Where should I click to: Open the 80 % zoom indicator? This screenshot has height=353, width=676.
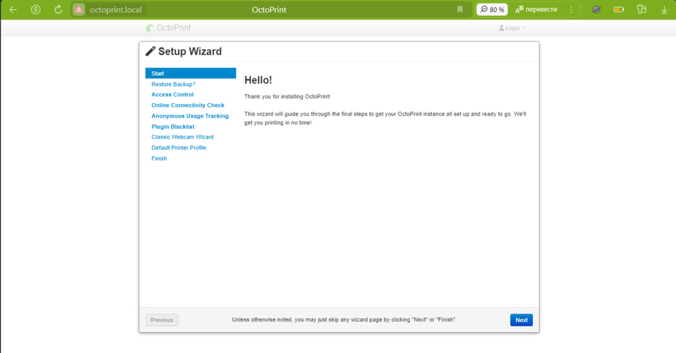coord(492,10)
